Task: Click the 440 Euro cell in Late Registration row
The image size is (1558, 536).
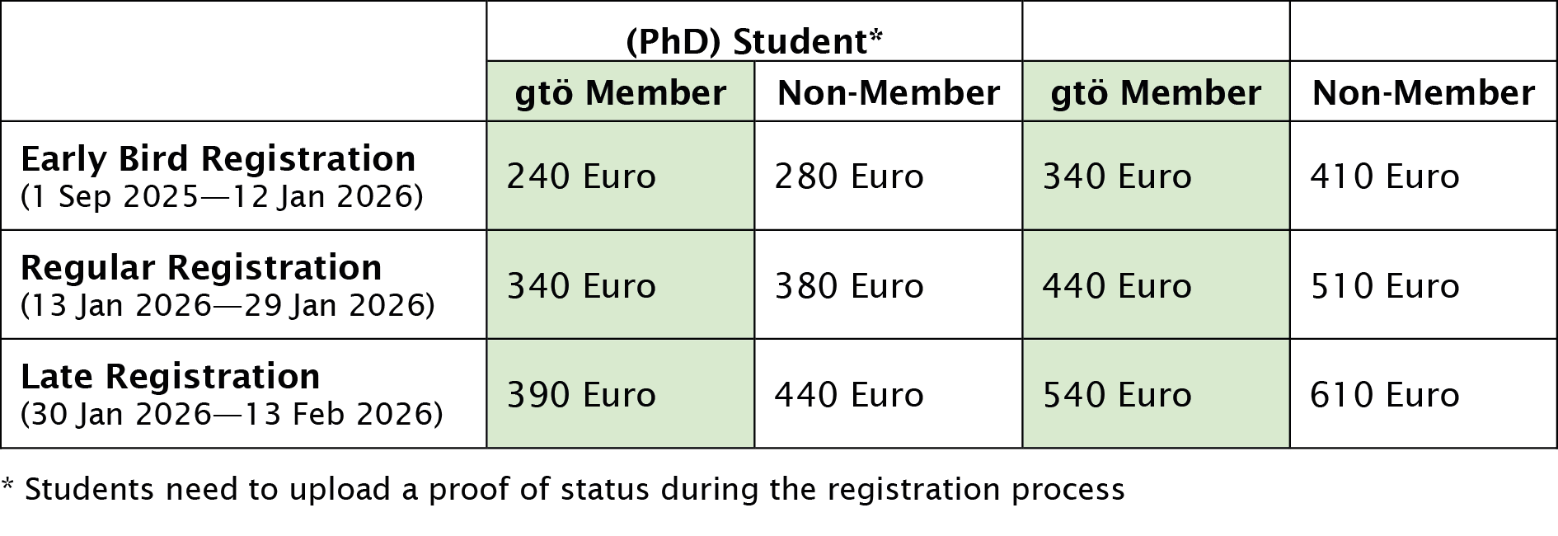Action: pos(848,395)
